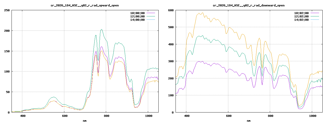Click the purple line sample beside 10:00:00
The height and width of the screenshot is (123, 328).
coord(151,13)
